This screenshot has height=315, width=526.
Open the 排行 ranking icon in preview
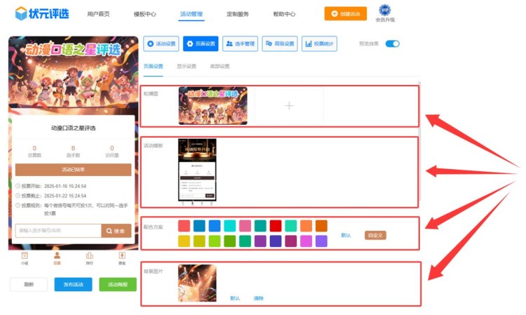coord(89,258)
